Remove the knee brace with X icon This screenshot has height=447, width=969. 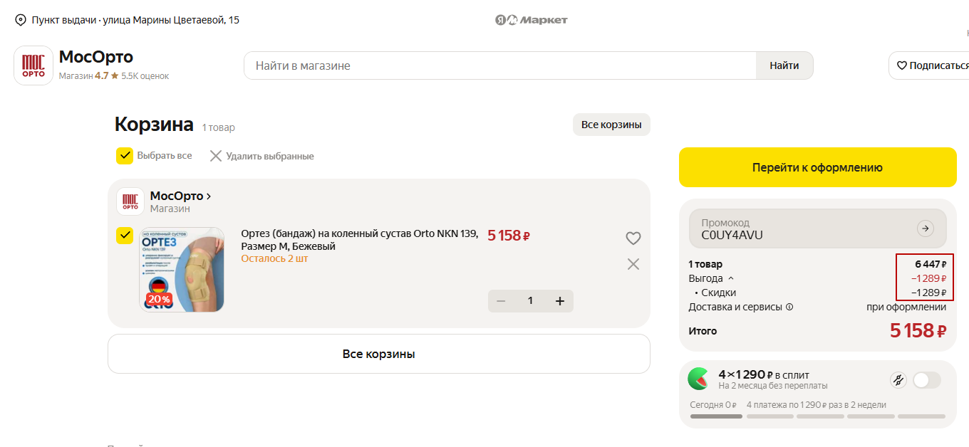633,264
